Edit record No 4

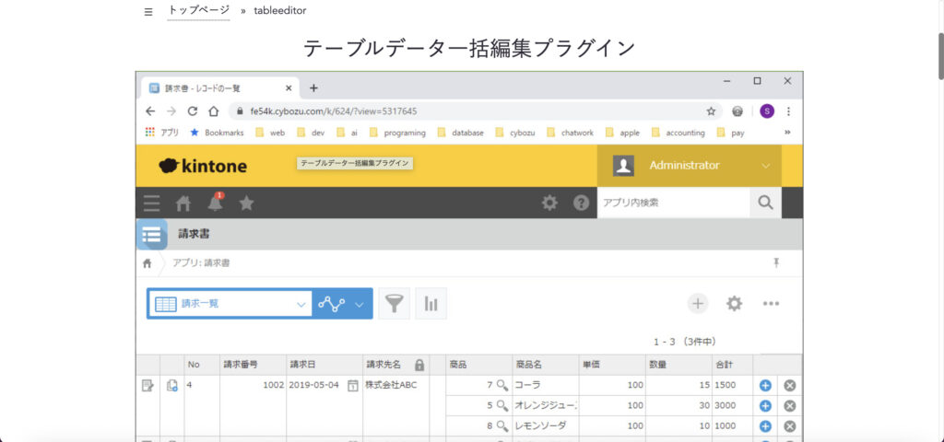click(147, 386)
